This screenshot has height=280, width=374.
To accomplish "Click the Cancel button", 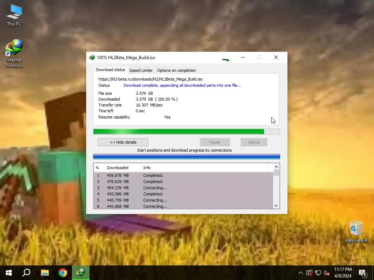I will coord(254,142).
